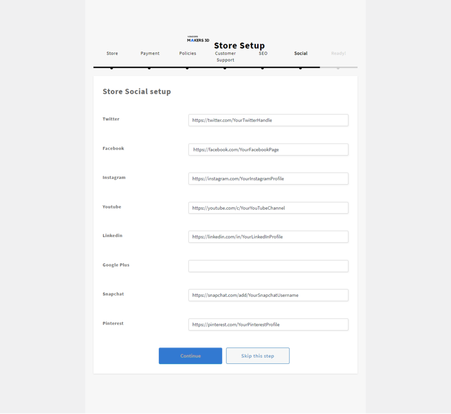
Task: Click the Youtube field label
Action: (111, 207)
